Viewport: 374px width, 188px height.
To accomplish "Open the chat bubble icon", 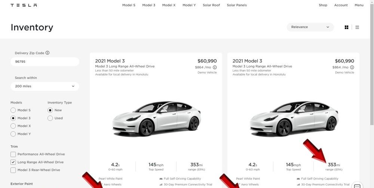I will (357, 186).
